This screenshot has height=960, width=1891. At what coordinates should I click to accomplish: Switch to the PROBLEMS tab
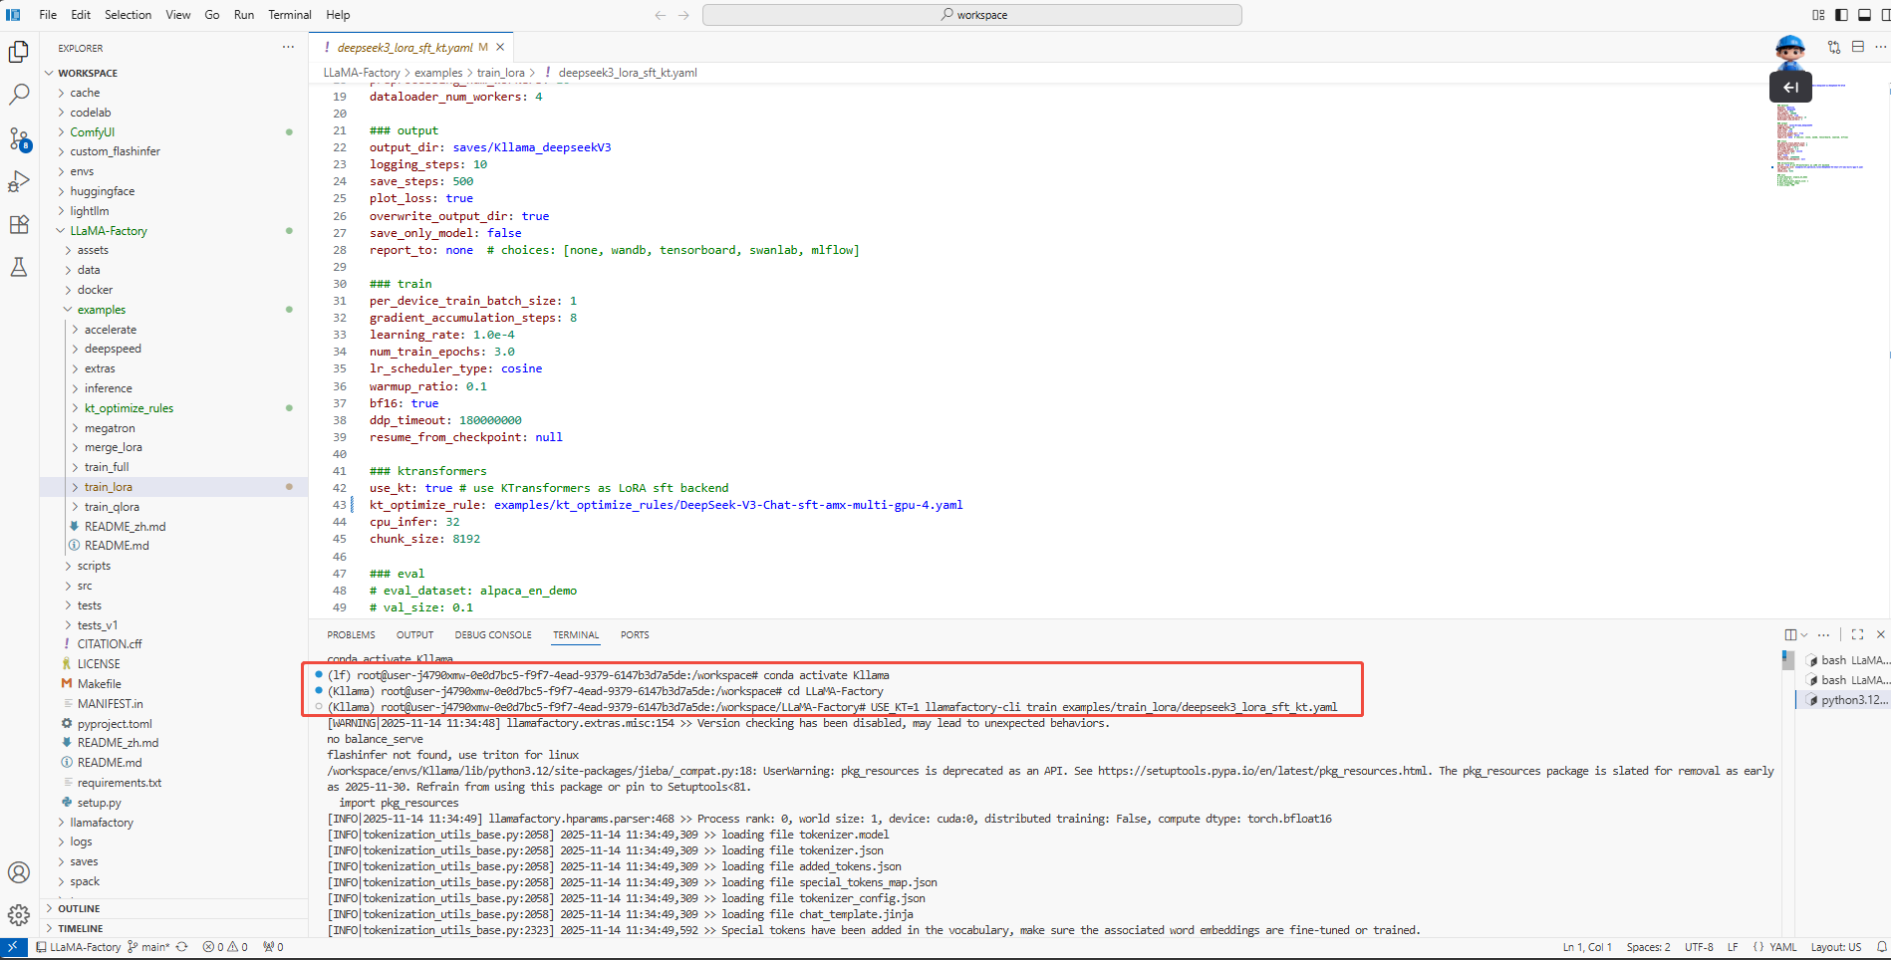point(351,634)
